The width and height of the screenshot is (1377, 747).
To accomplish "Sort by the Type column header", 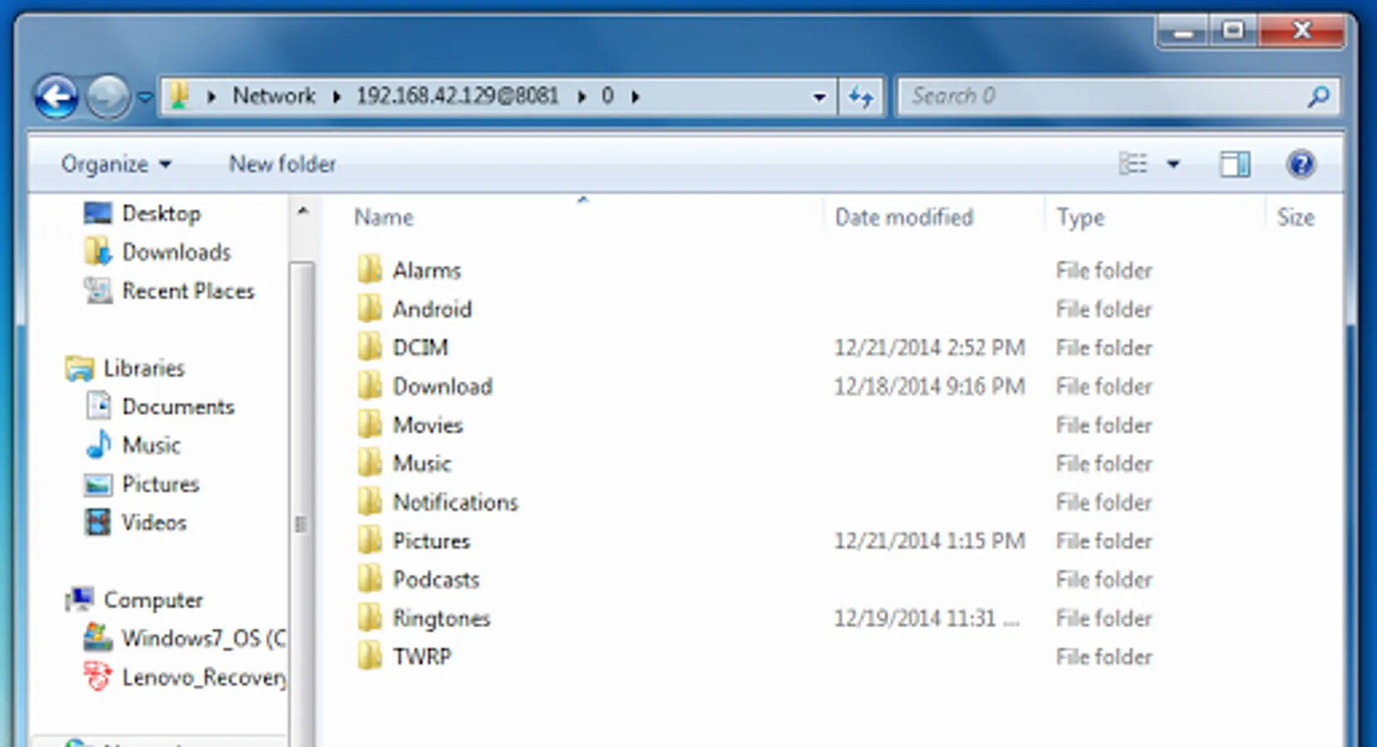I will [1081, 217].
